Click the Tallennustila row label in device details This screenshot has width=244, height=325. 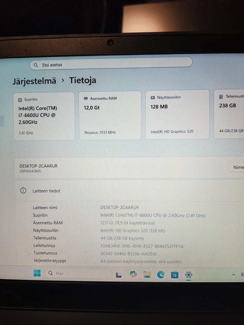coord(45,238)
